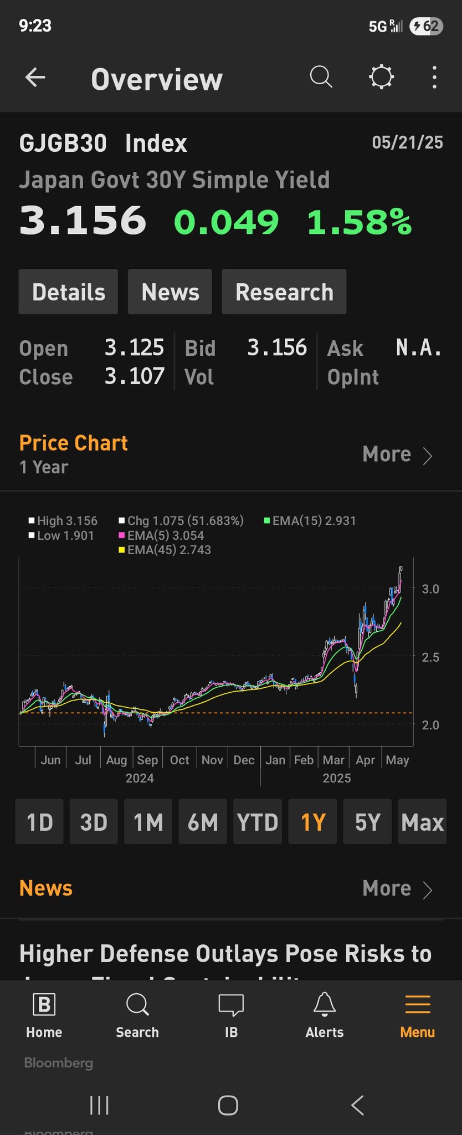The image size is (462, 1135).
Task: Open the three-dot overflow menu
Action: [x=434, y=78]
